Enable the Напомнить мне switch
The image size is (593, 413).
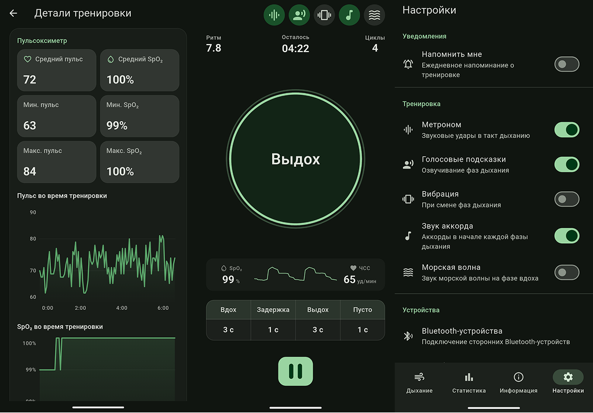click(566, 64)
